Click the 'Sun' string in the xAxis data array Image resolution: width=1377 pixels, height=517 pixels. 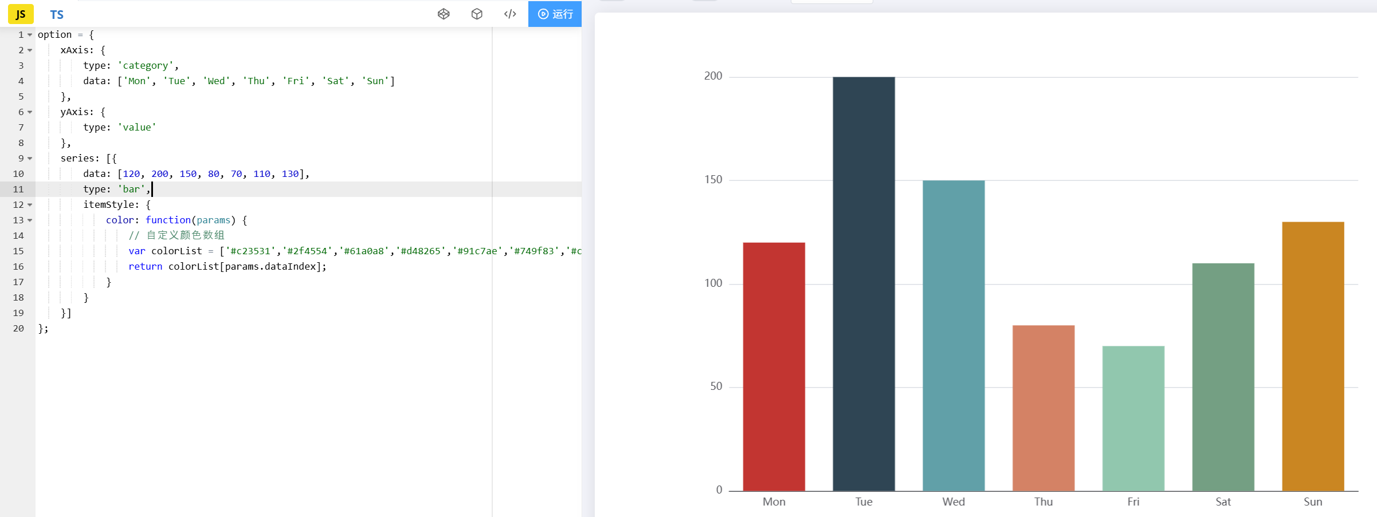[375, 81]
